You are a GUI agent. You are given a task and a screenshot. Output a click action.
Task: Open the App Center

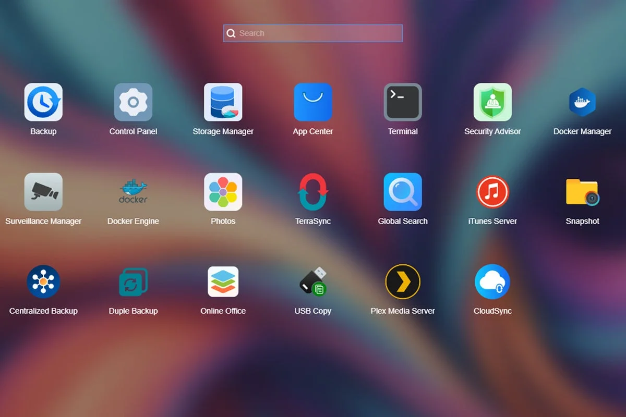(x=312, y=102)
